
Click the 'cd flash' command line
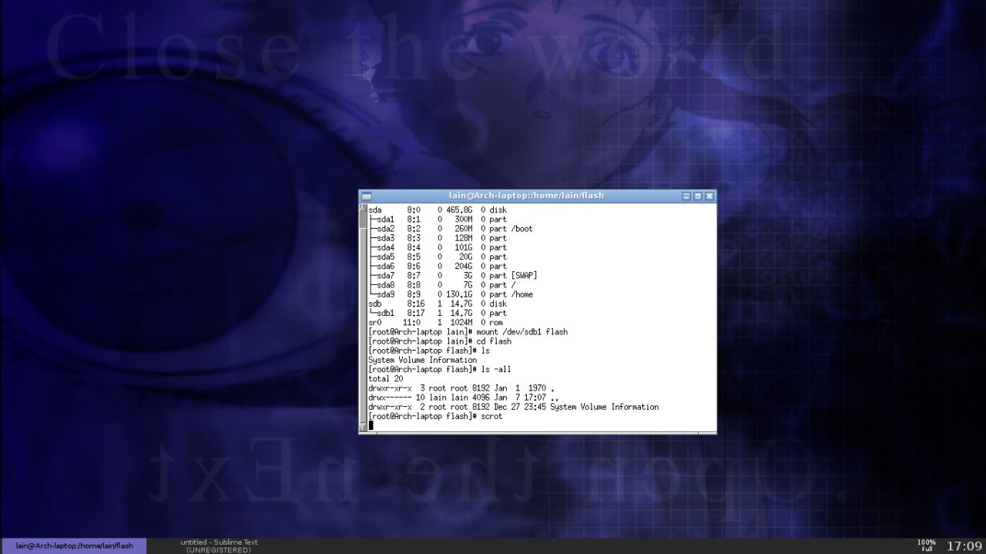tap(440, 341)
